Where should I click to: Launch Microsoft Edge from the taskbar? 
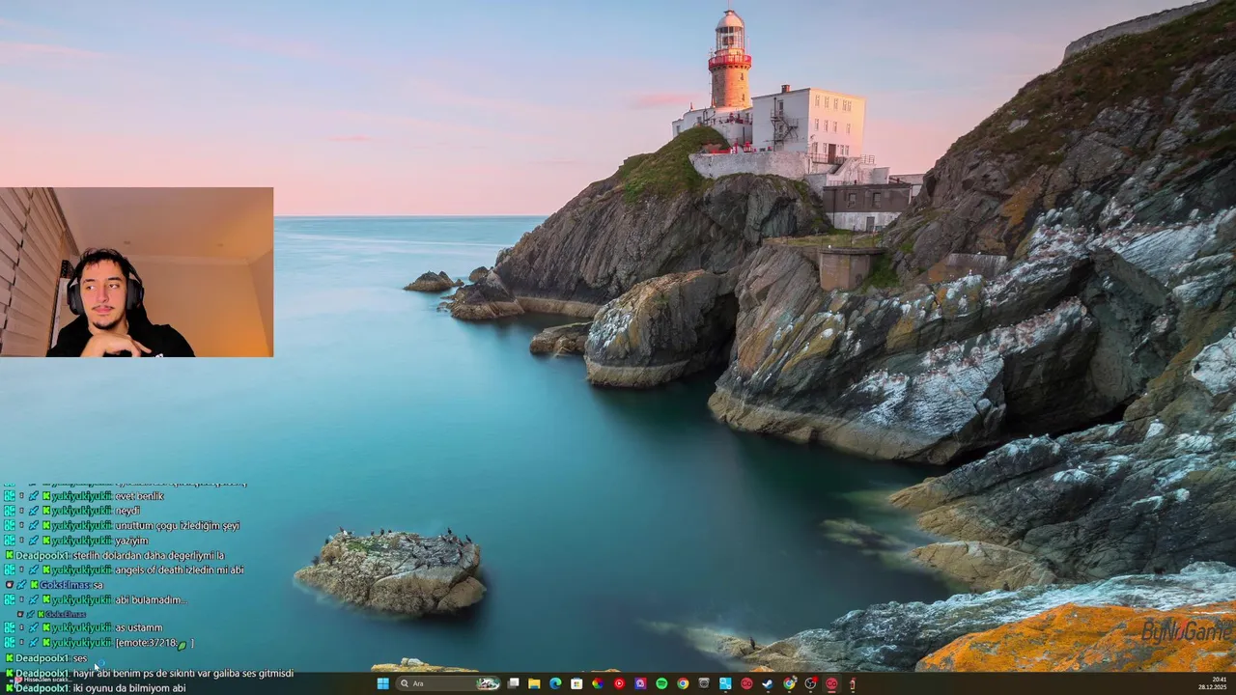point(555,683)
